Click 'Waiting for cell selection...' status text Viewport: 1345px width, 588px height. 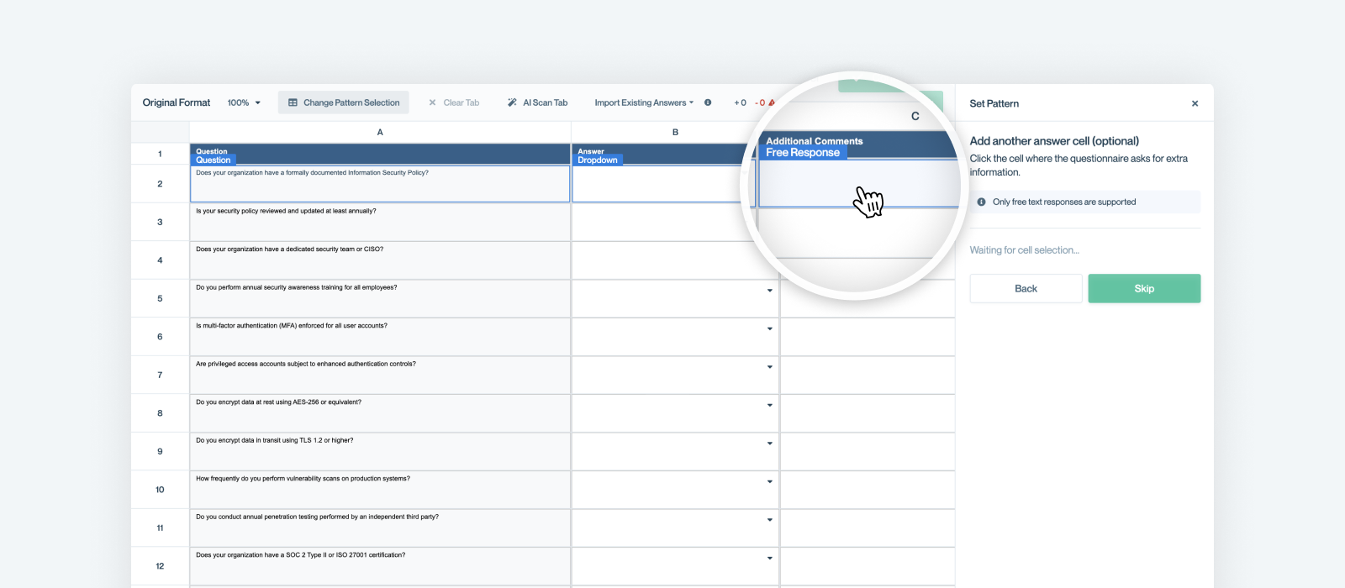[1025, 250]
